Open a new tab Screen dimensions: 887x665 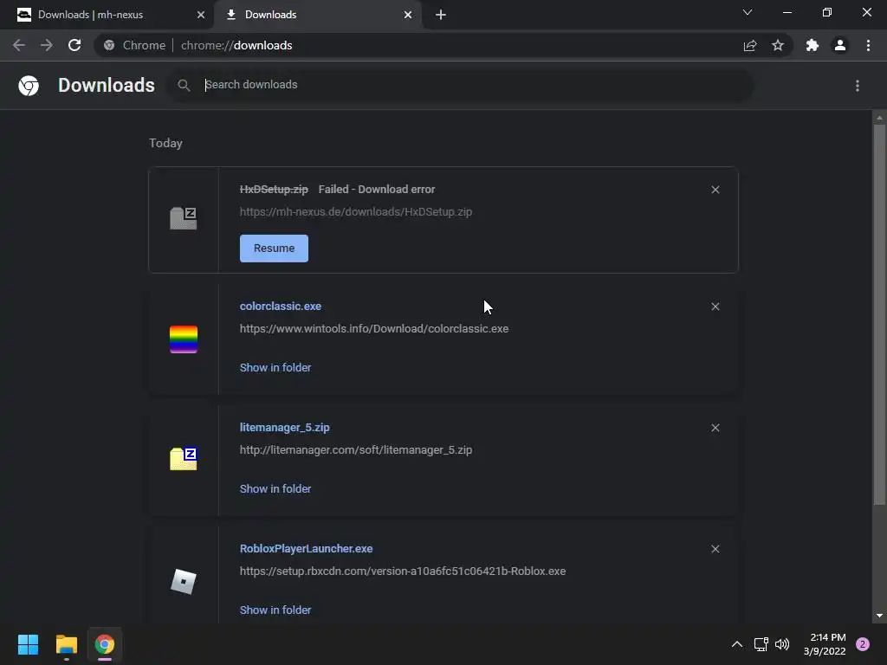point(441,15)
